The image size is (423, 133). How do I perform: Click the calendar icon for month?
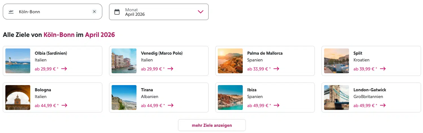pos(117,12)
